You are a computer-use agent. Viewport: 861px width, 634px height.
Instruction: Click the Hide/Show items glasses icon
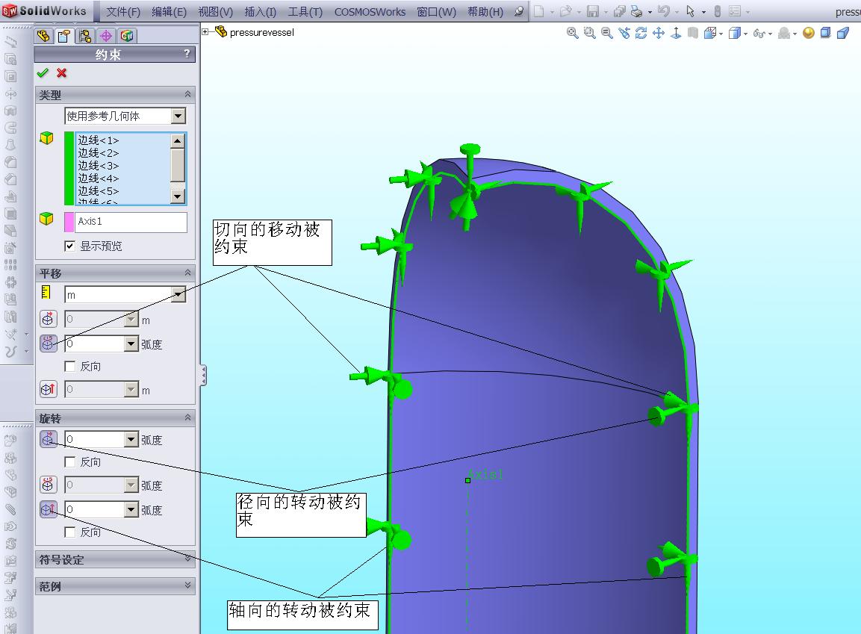click(x=759, y=33)
